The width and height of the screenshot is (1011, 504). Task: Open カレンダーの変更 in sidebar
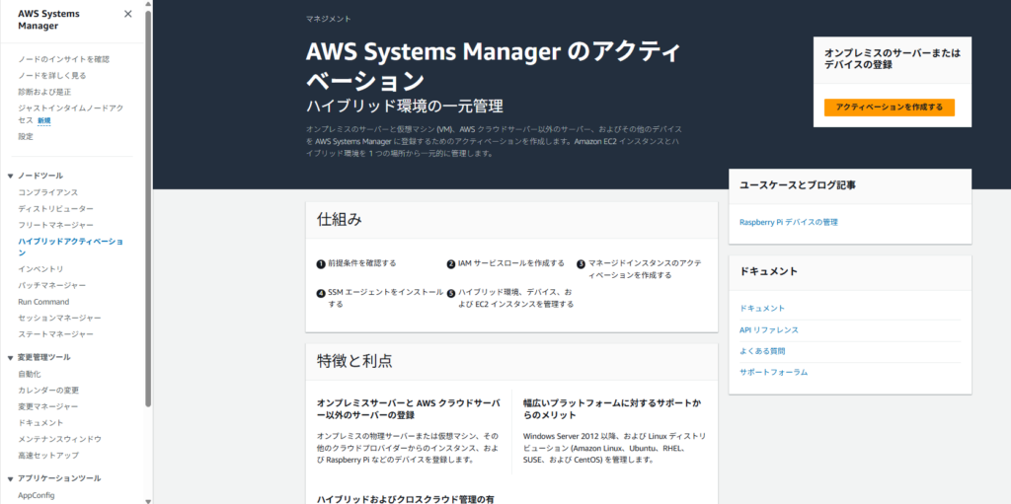tap(48, 391)
